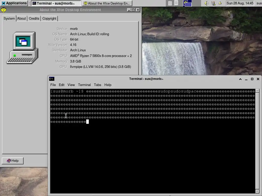Click the computer illustration on the System tab
The image size is (262, 196).
23,48
